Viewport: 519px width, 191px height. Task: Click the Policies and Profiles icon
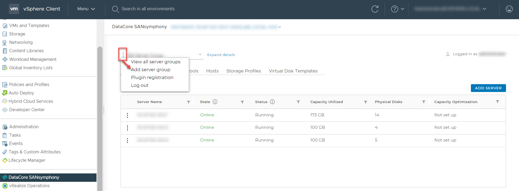tap(5, 85)
